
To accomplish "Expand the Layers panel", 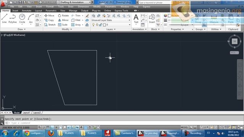I will pos(111,29).
